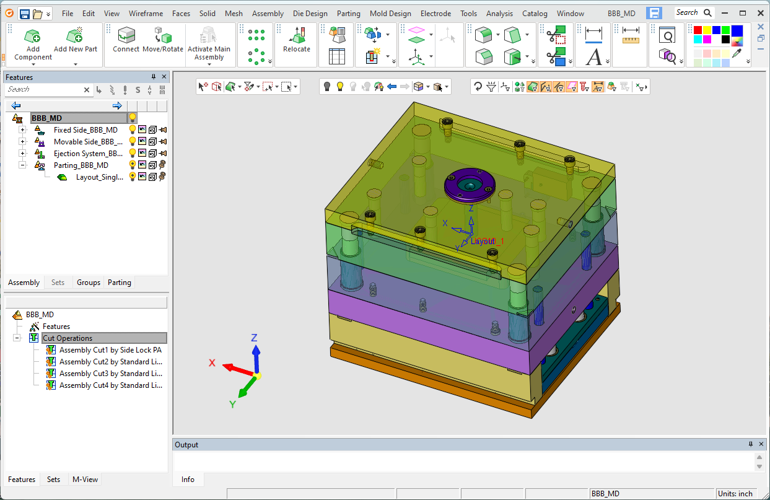Image resolution: width=770 pixels, height=500 pixels.
Task: Click the cut with blue box icon
Action: click(x=556, y=56)
